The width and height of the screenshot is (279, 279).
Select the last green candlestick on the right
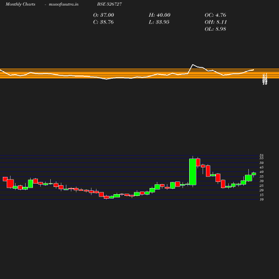click(x=254, y=174)
